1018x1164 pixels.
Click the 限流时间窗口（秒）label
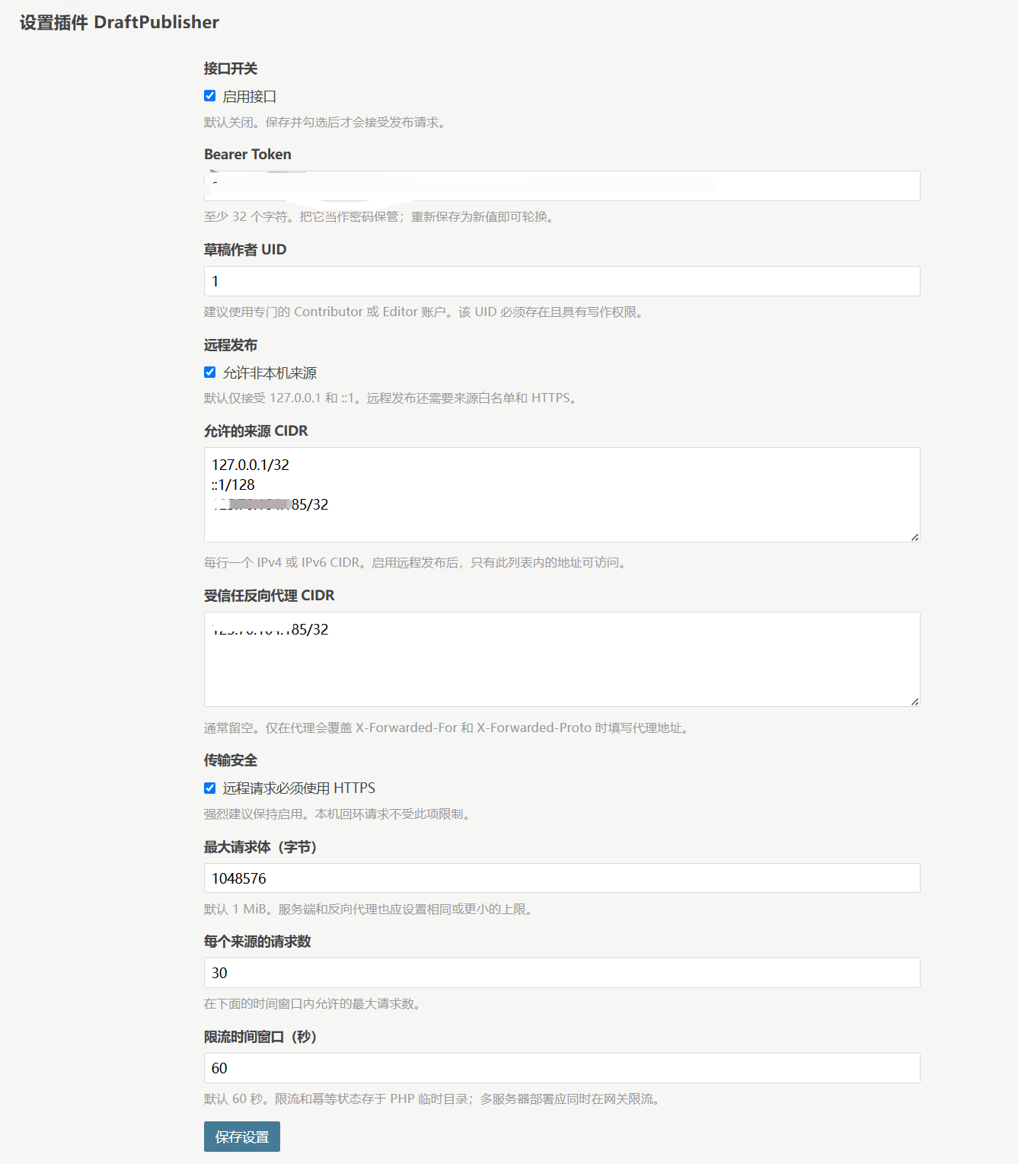click(260, 1037)
